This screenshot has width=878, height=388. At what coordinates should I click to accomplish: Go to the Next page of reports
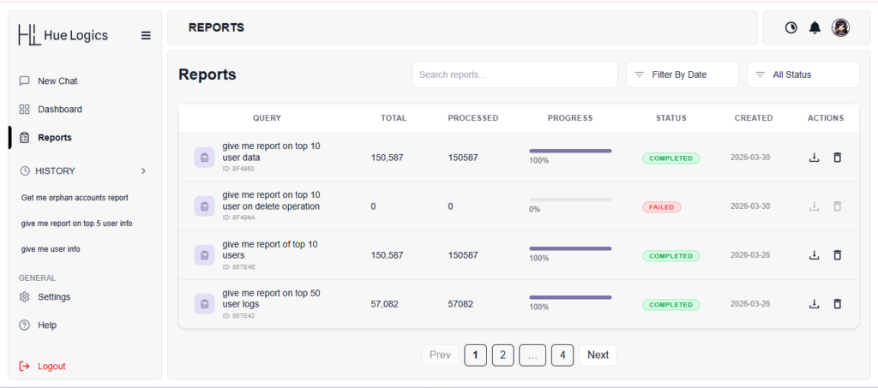(x=598, y=355)
